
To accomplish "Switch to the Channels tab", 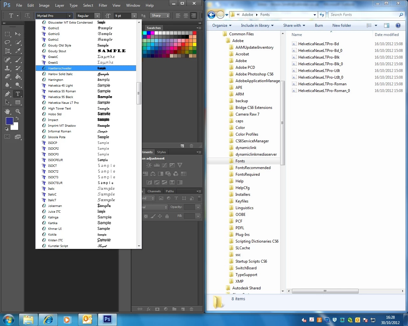I will coord(154,191).
